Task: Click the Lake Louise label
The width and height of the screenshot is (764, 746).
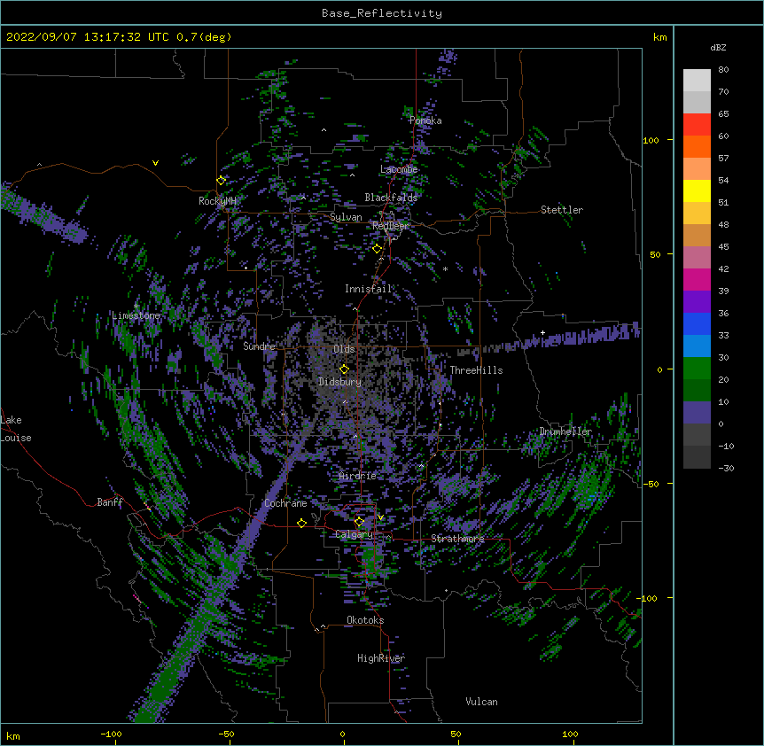Action: (16, 429)
